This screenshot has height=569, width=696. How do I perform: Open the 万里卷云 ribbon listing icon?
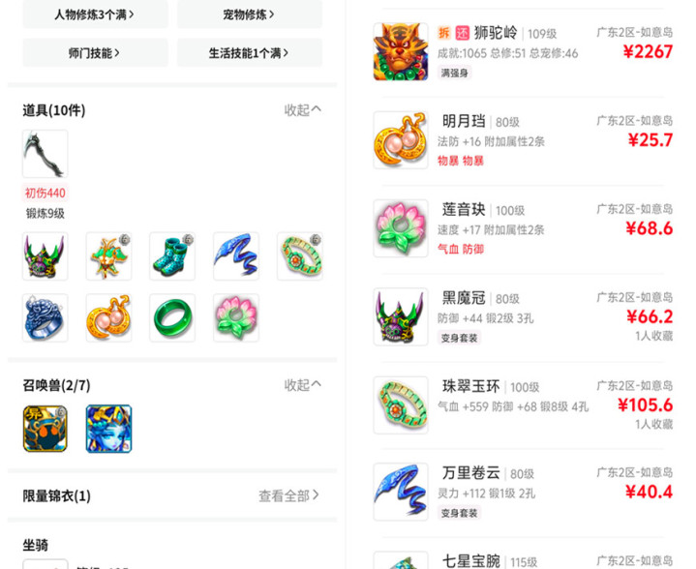[x=401, y=492]
